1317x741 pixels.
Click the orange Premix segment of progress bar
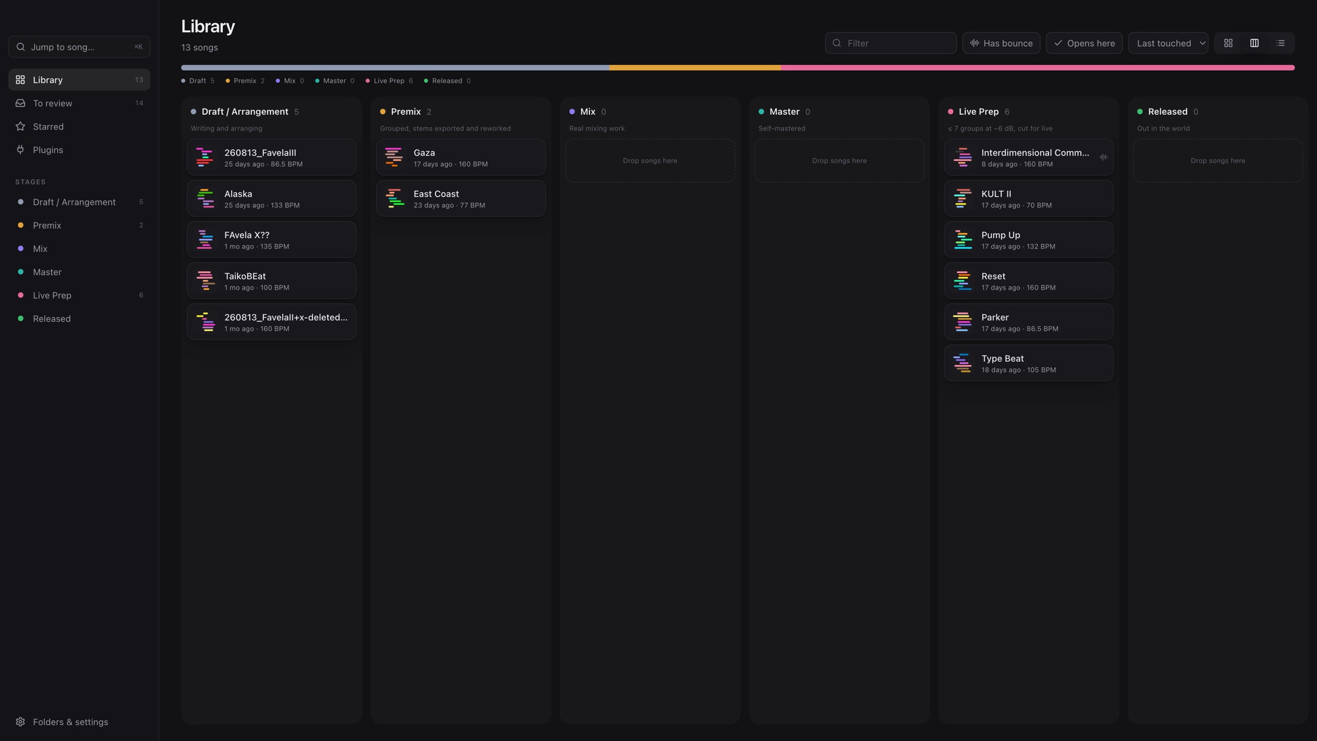tap(695, 68)
